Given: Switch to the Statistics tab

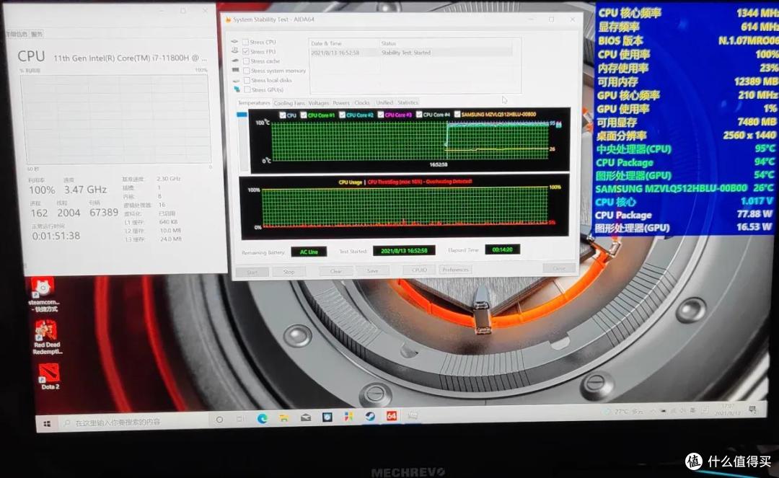Looking at the screenshot, I should click(x=408, y=102).
